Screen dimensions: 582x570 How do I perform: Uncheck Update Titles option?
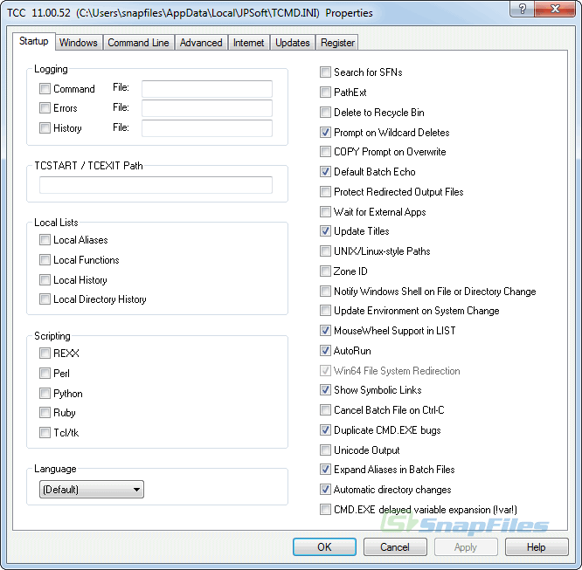pyautogui.click(x=325, y=230)
